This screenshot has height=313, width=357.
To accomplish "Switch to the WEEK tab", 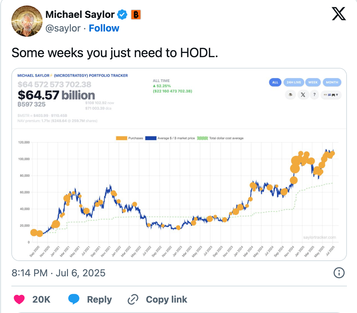I will pos(313,82).
